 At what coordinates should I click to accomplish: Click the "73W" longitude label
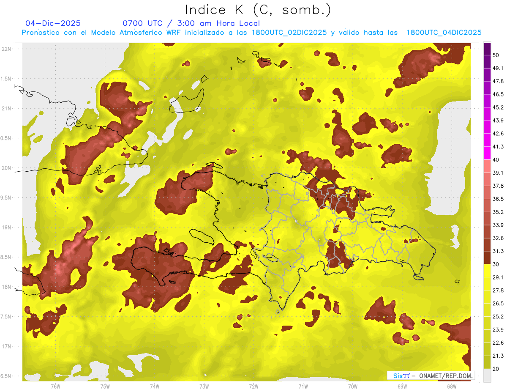(204, 386)
